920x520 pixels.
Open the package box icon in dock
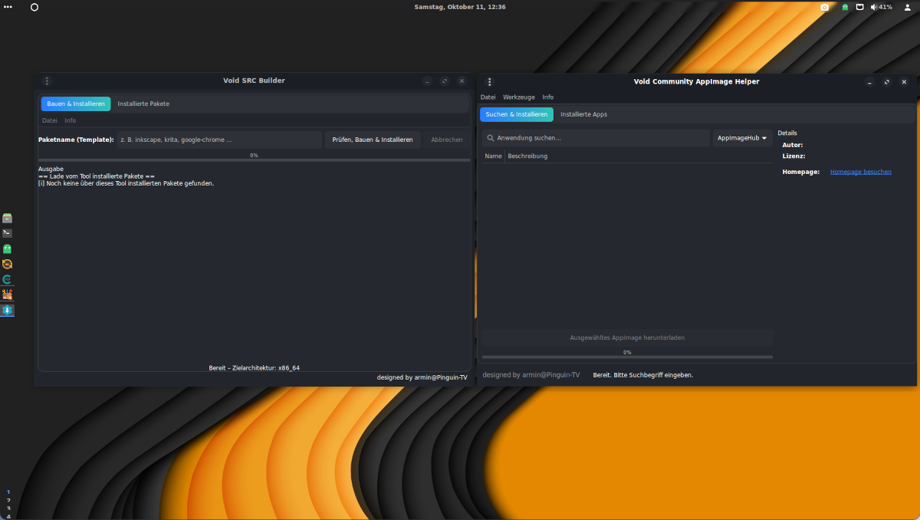(8, 295)
